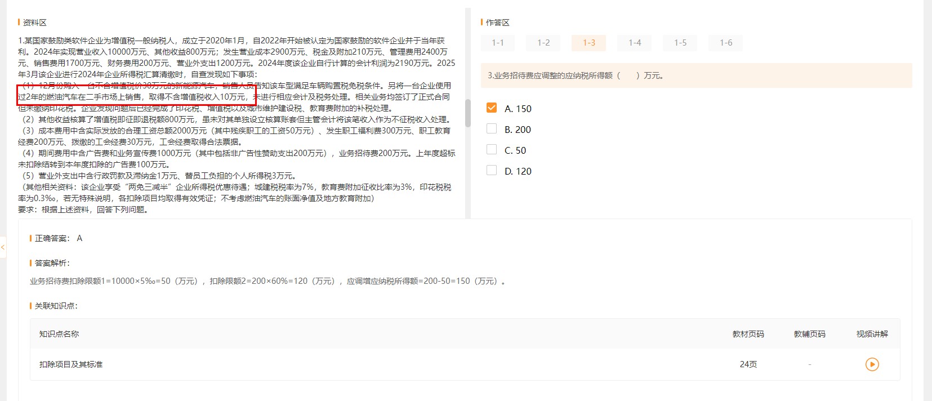Screen dimensions: 932x401
Task: Uncheck answer option A. 150
Action: pyautogui.click(x=492, y=108)
